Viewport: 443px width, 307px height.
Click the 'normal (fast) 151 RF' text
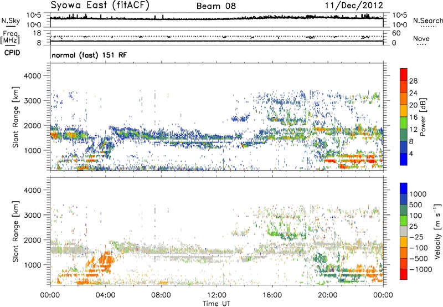[89, 55]
